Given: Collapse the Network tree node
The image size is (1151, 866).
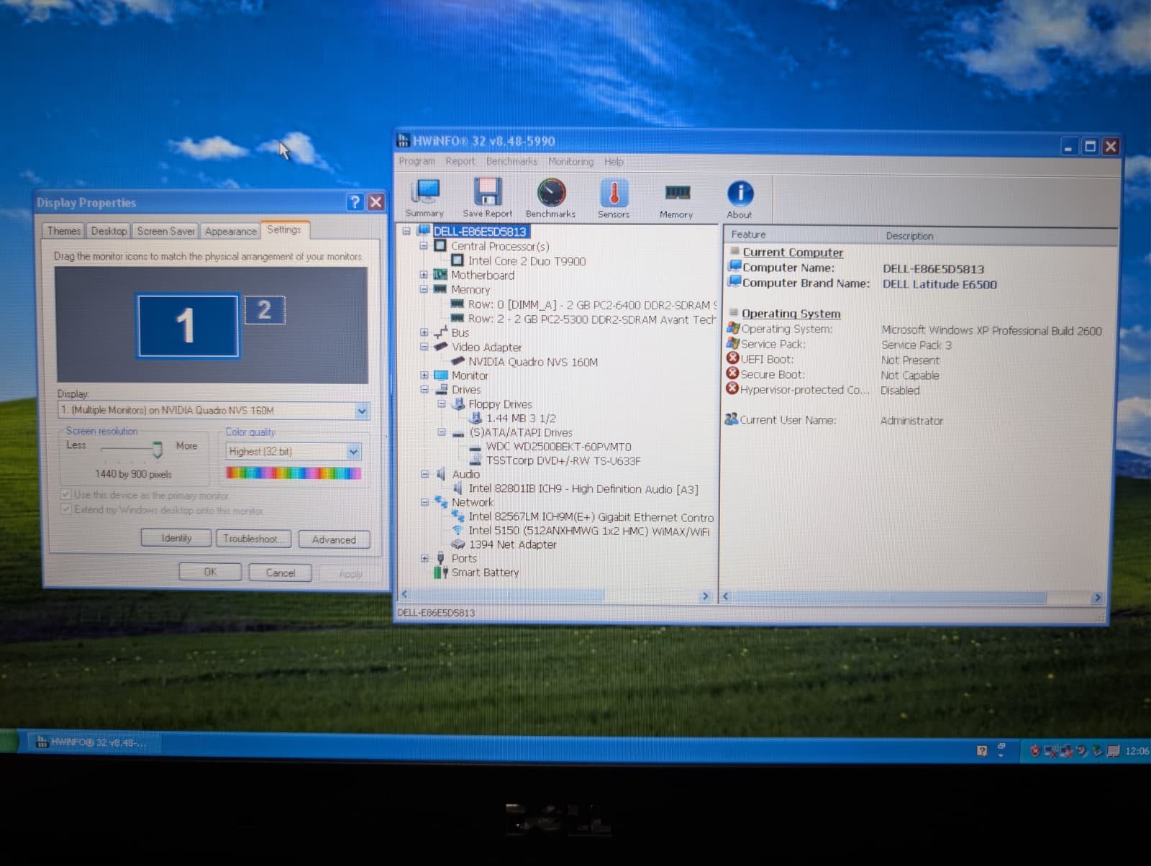Looking at the screenshot, I should point(424,502).
